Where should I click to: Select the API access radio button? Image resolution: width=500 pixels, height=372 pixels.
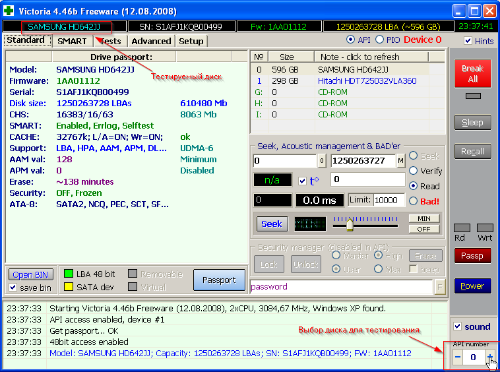tap(350, 40)
